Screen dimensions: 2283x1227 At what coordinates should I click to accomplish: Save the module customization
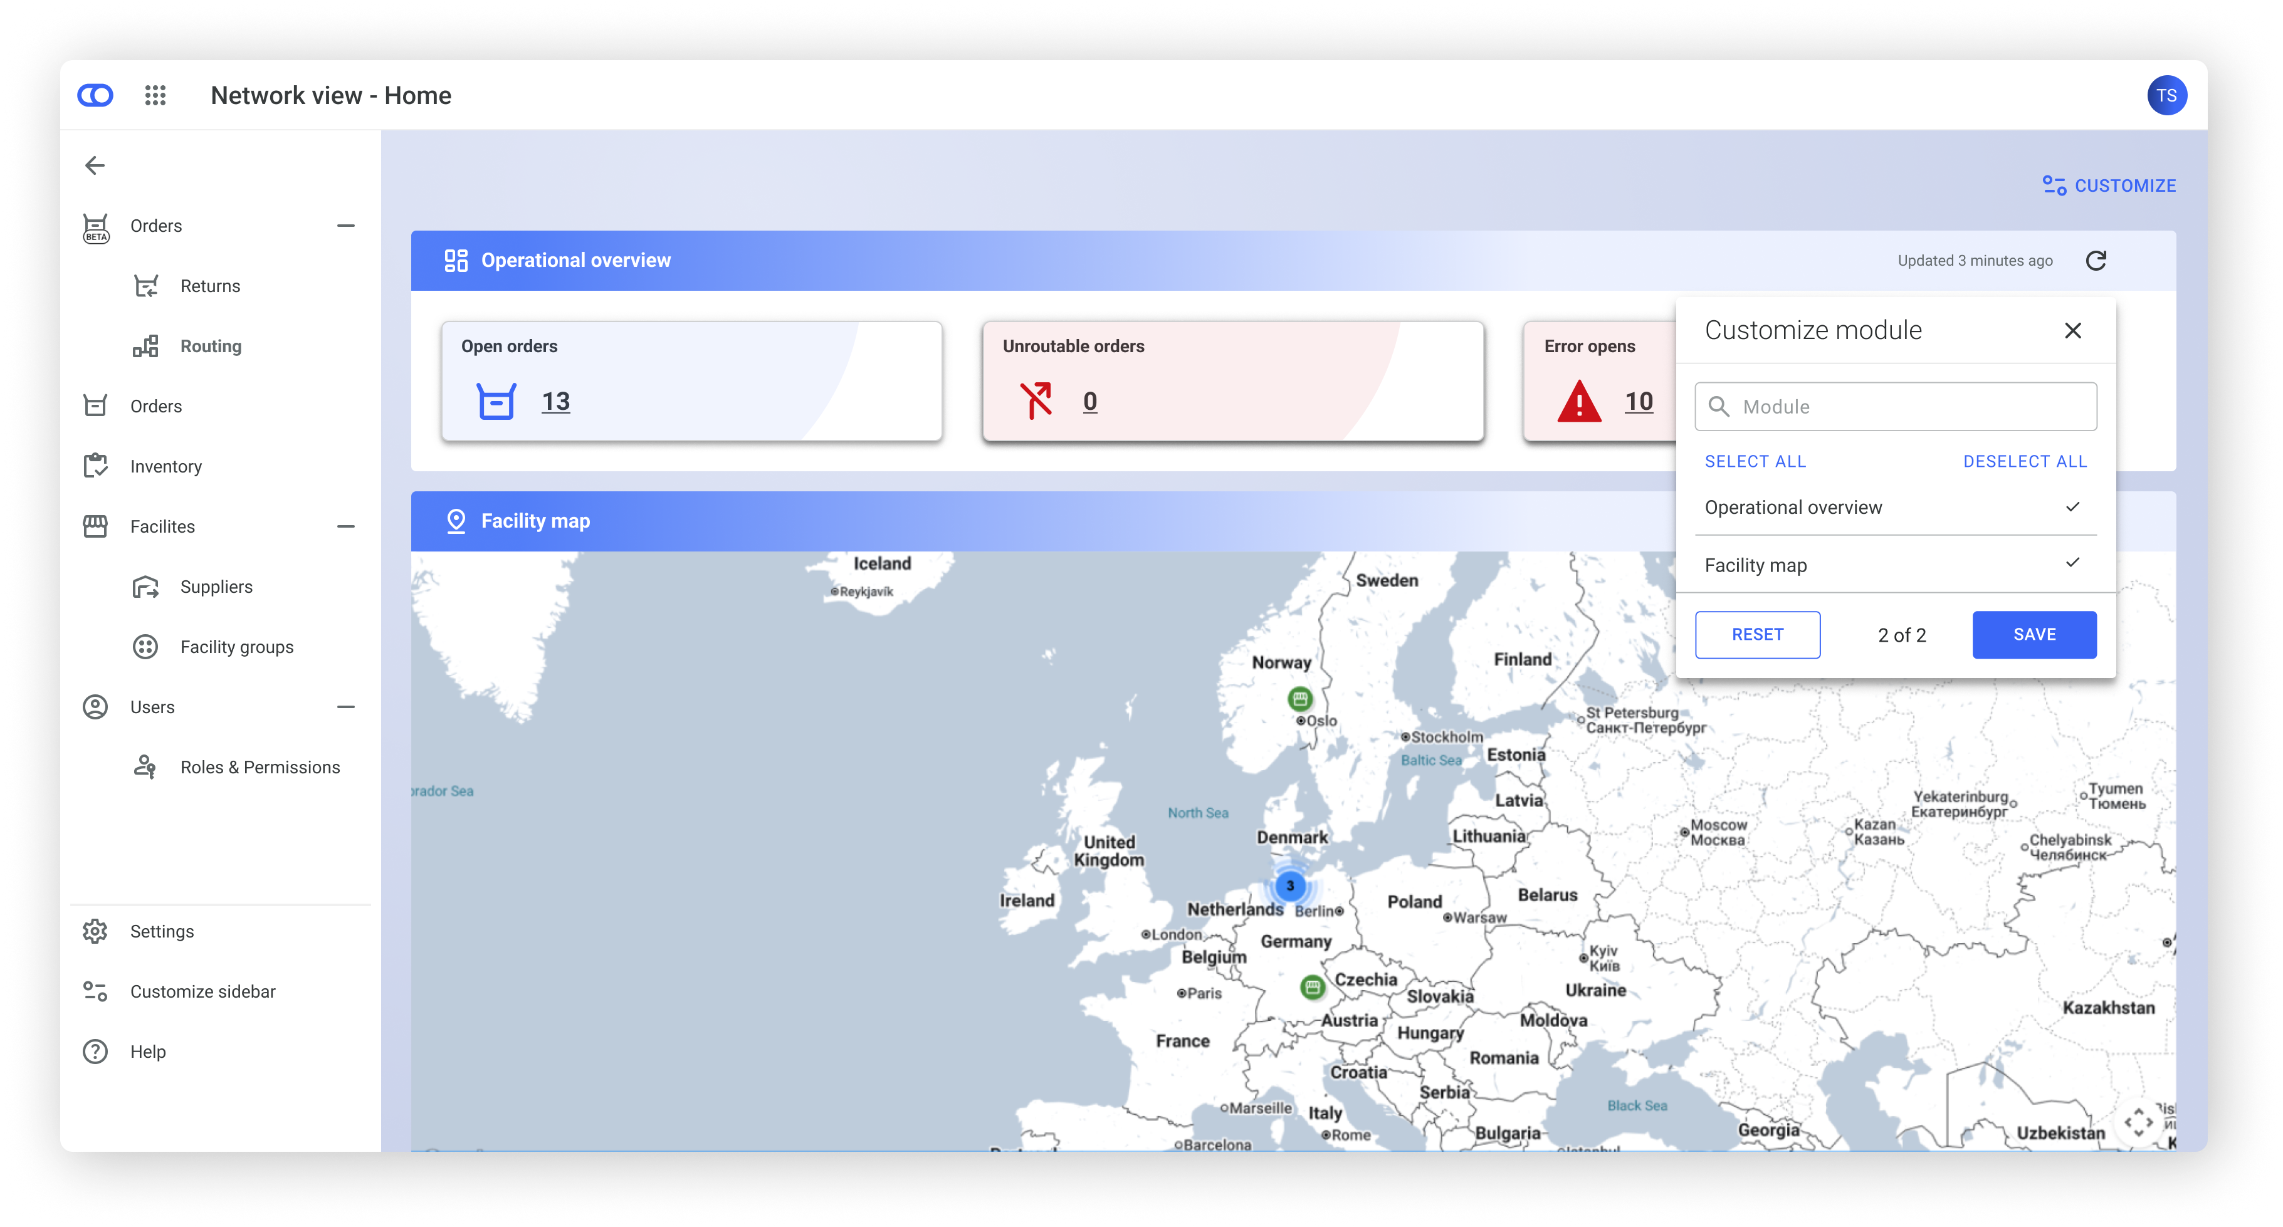(2033, 634)
